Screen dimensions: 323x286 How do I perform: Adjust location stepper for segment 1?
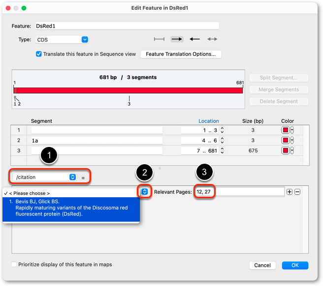click(x=222, y=130)
